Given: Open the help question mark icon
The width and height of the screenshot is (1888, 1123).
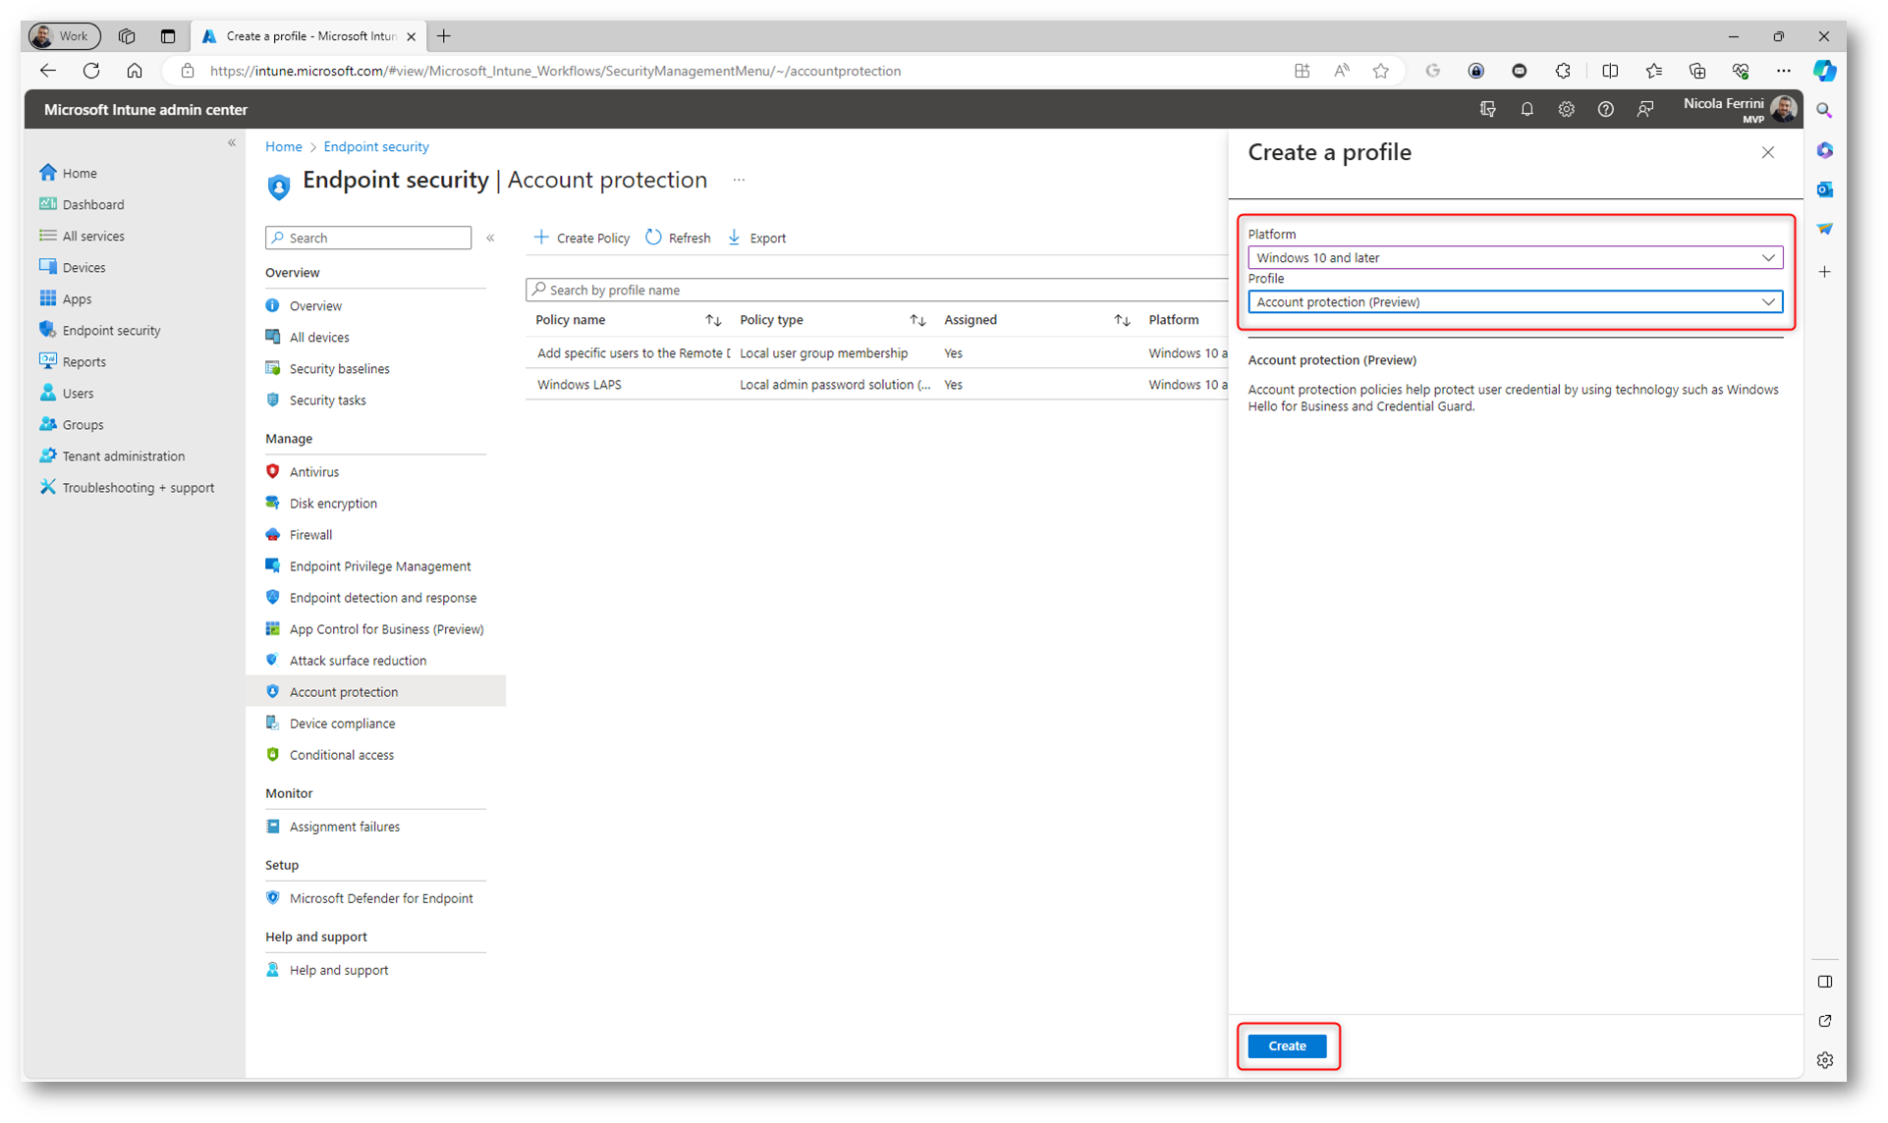Looking at the screenshot, I should pyautogui.click(x=1605, y=110).
